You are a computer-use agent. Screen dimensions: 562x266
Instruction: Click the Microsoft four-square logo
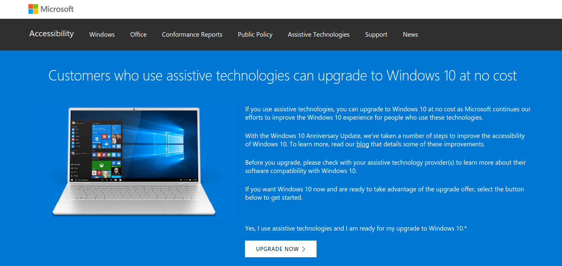tap(33, 9)
